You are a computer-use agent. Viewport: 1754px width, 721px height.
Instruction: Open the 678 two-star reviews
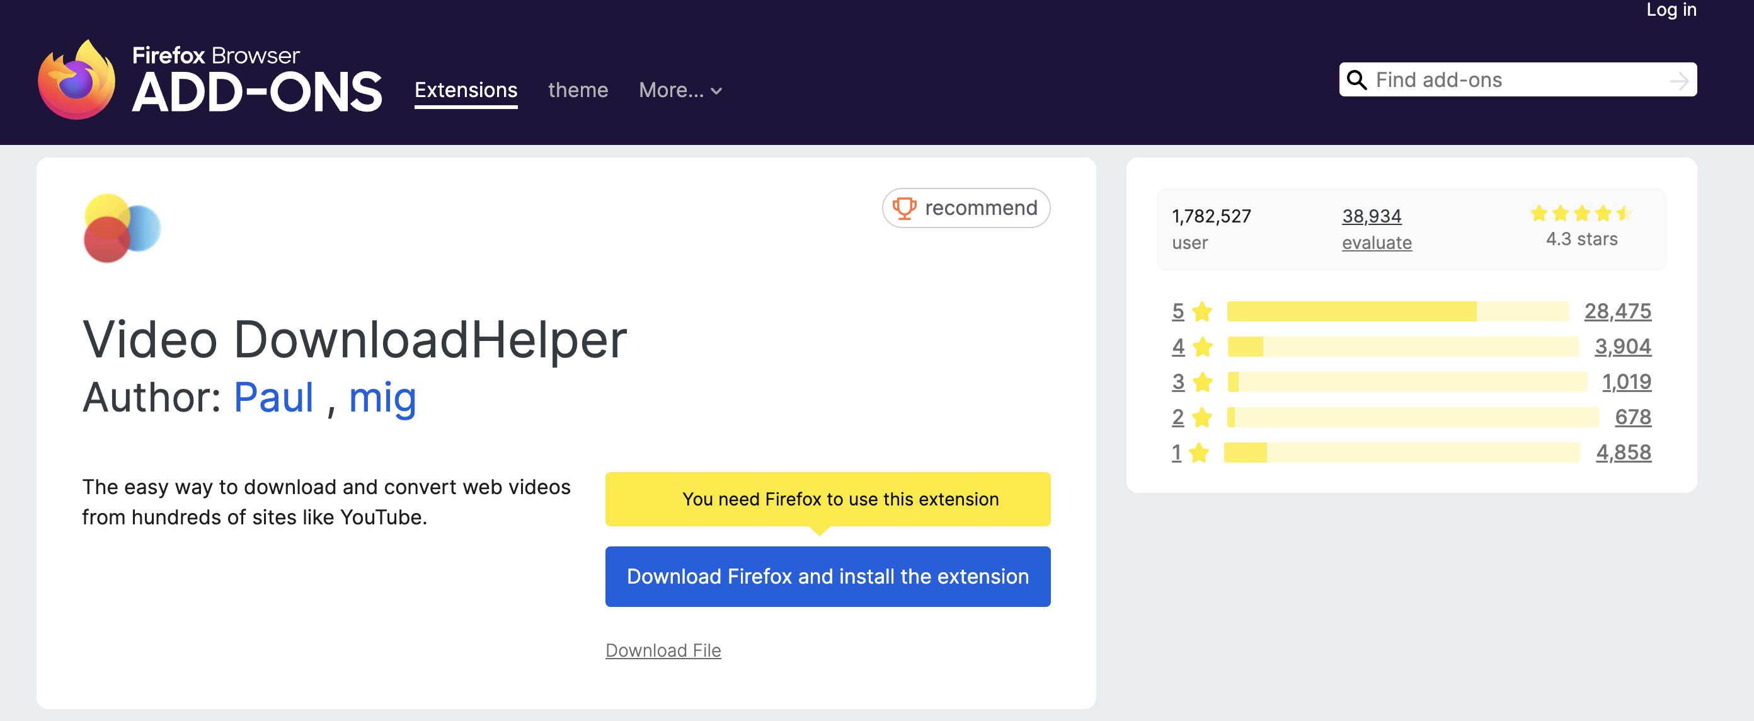pos(1633,417)
